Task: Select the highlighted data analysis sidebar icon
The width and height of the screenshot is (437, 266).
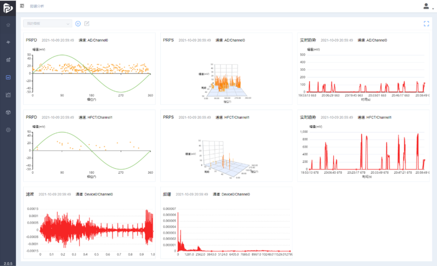Action: click(x=8, y=77)
